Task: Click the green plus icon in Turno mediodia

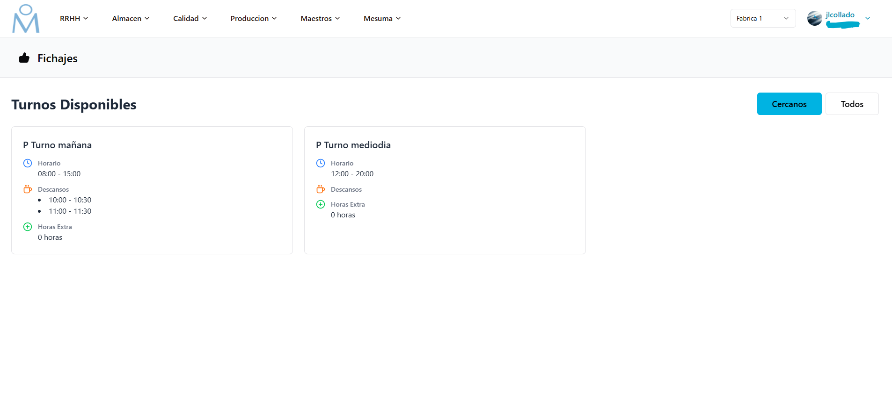Action: coord(321,204)
